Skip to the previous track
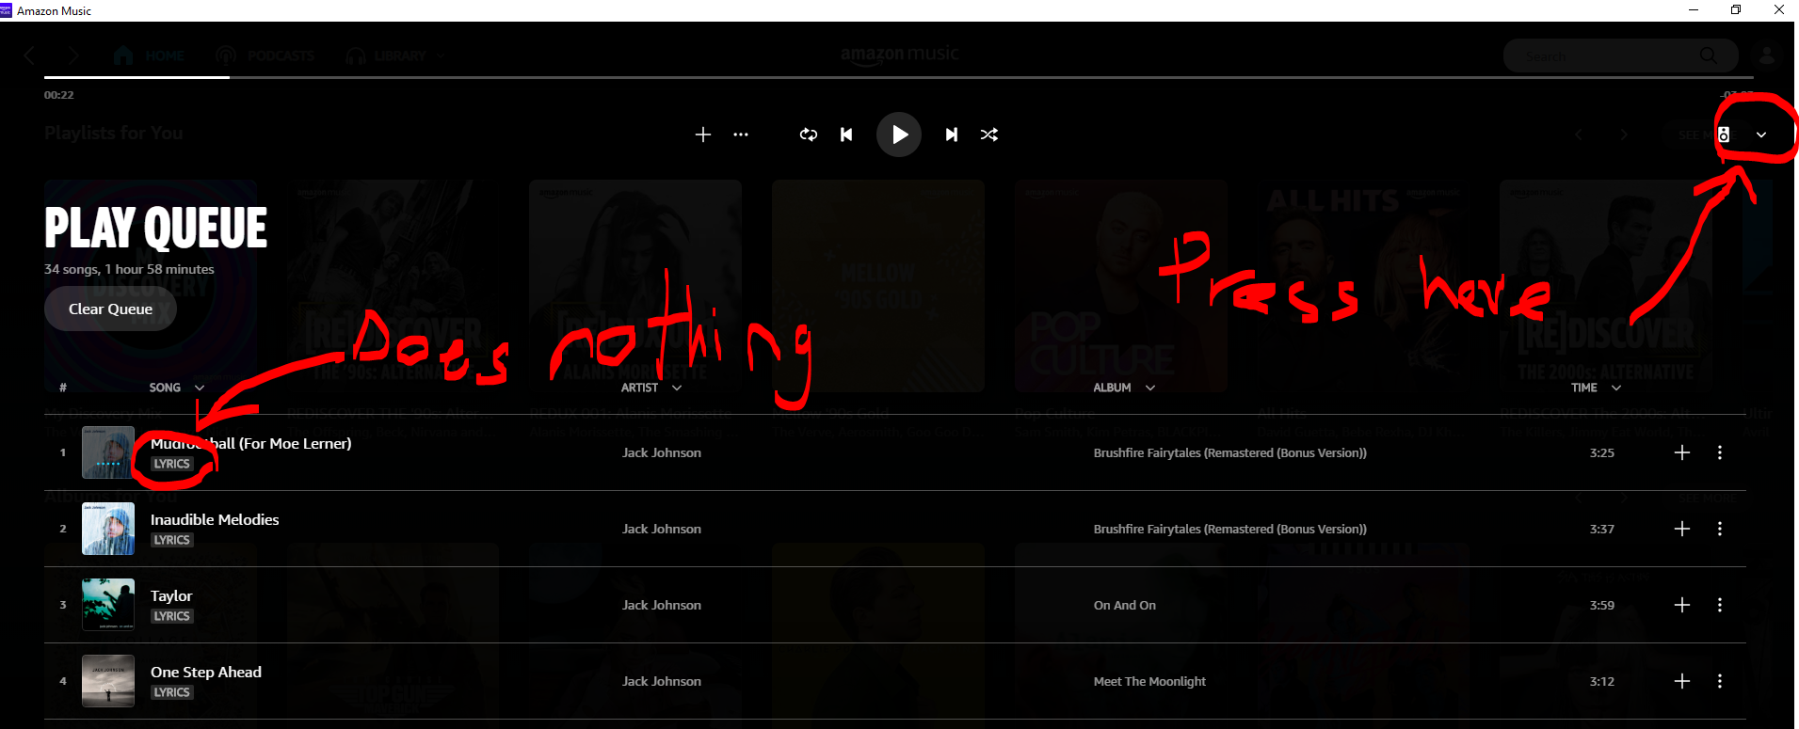Screen dimensions: 1799x729 (846, 135)
